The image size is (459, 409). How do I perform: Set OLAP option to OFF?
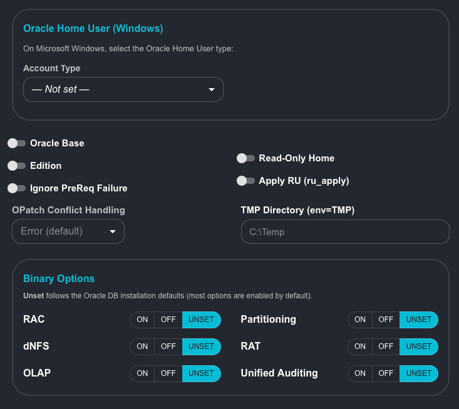coord(168,373)
